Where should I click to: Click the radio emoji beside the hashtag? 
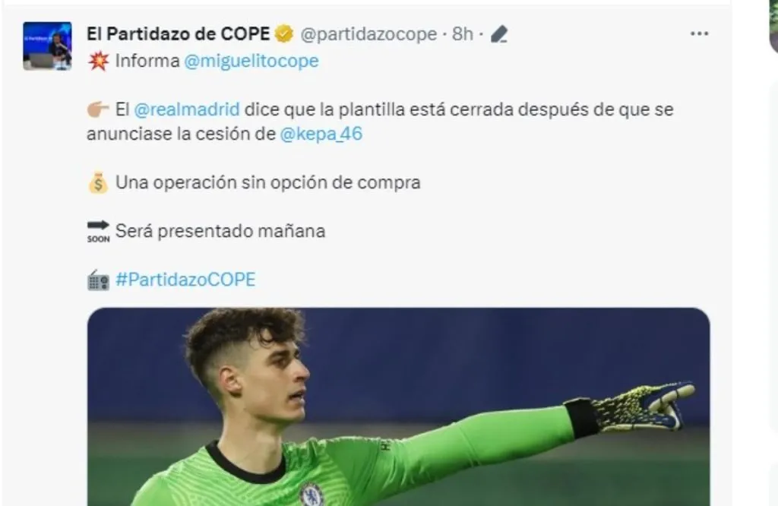[98, 280]
